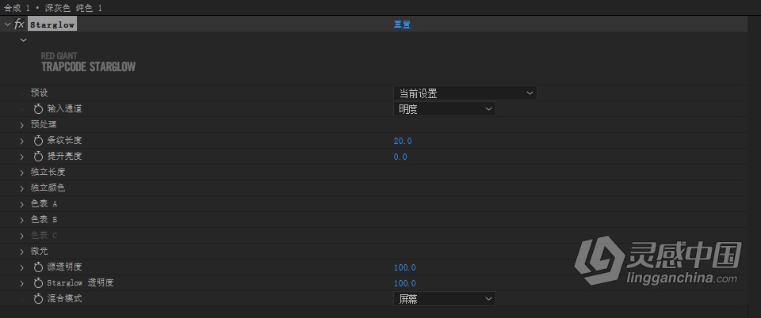Image resolution: width=761 pixels, height=318 pixels.
Task: Select the 输入通道 property label
Action: point(64,109)
